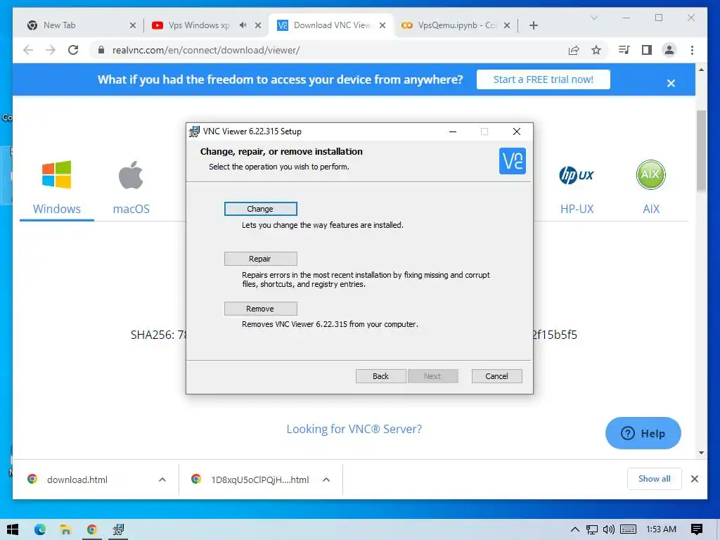Click the page scrollbar thumb
720x540 pixels.
coord(701,150)
